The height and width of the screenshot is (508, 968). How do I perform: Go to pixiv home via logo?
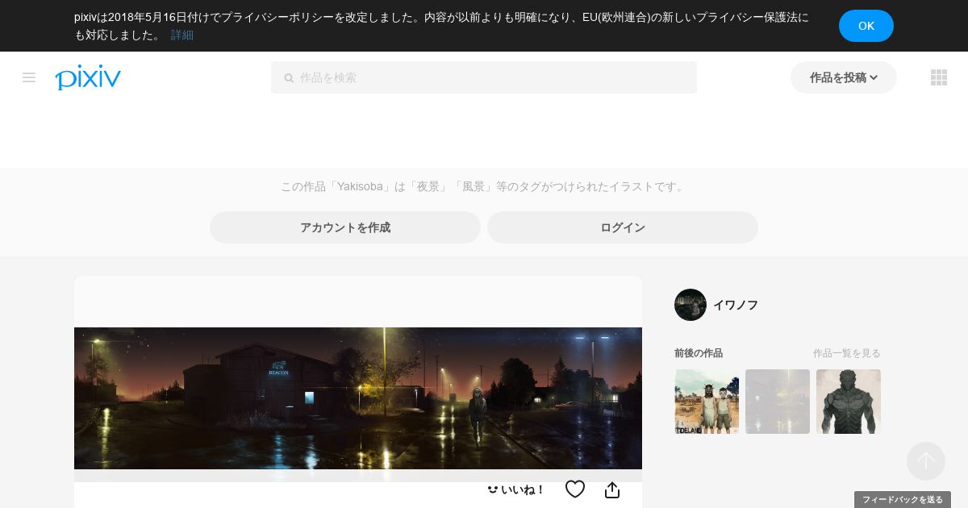coord(88,77)
